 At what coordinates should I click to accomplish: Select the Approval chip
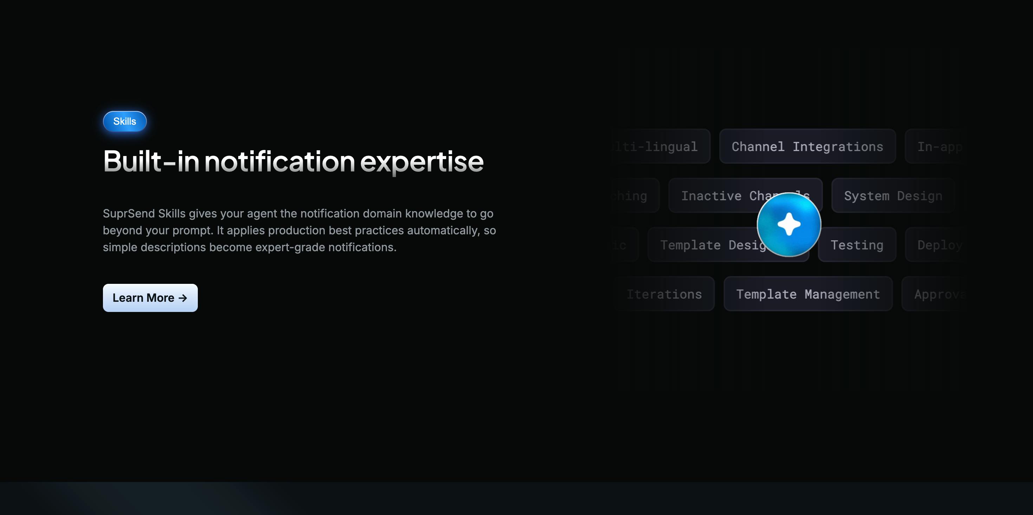point(935,294)
